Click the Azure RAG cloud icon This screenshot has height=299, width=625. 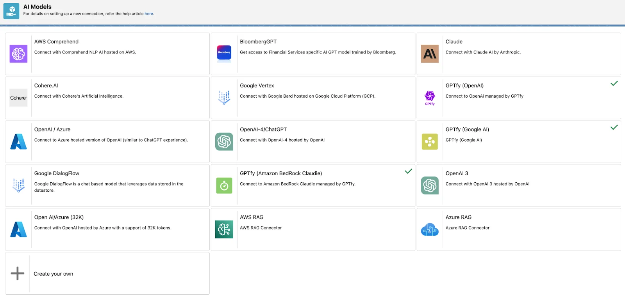430,230
